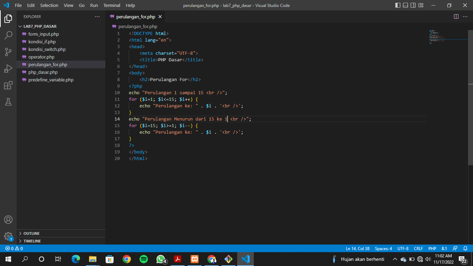Open the Manage gear icon

tap(8, 236)
